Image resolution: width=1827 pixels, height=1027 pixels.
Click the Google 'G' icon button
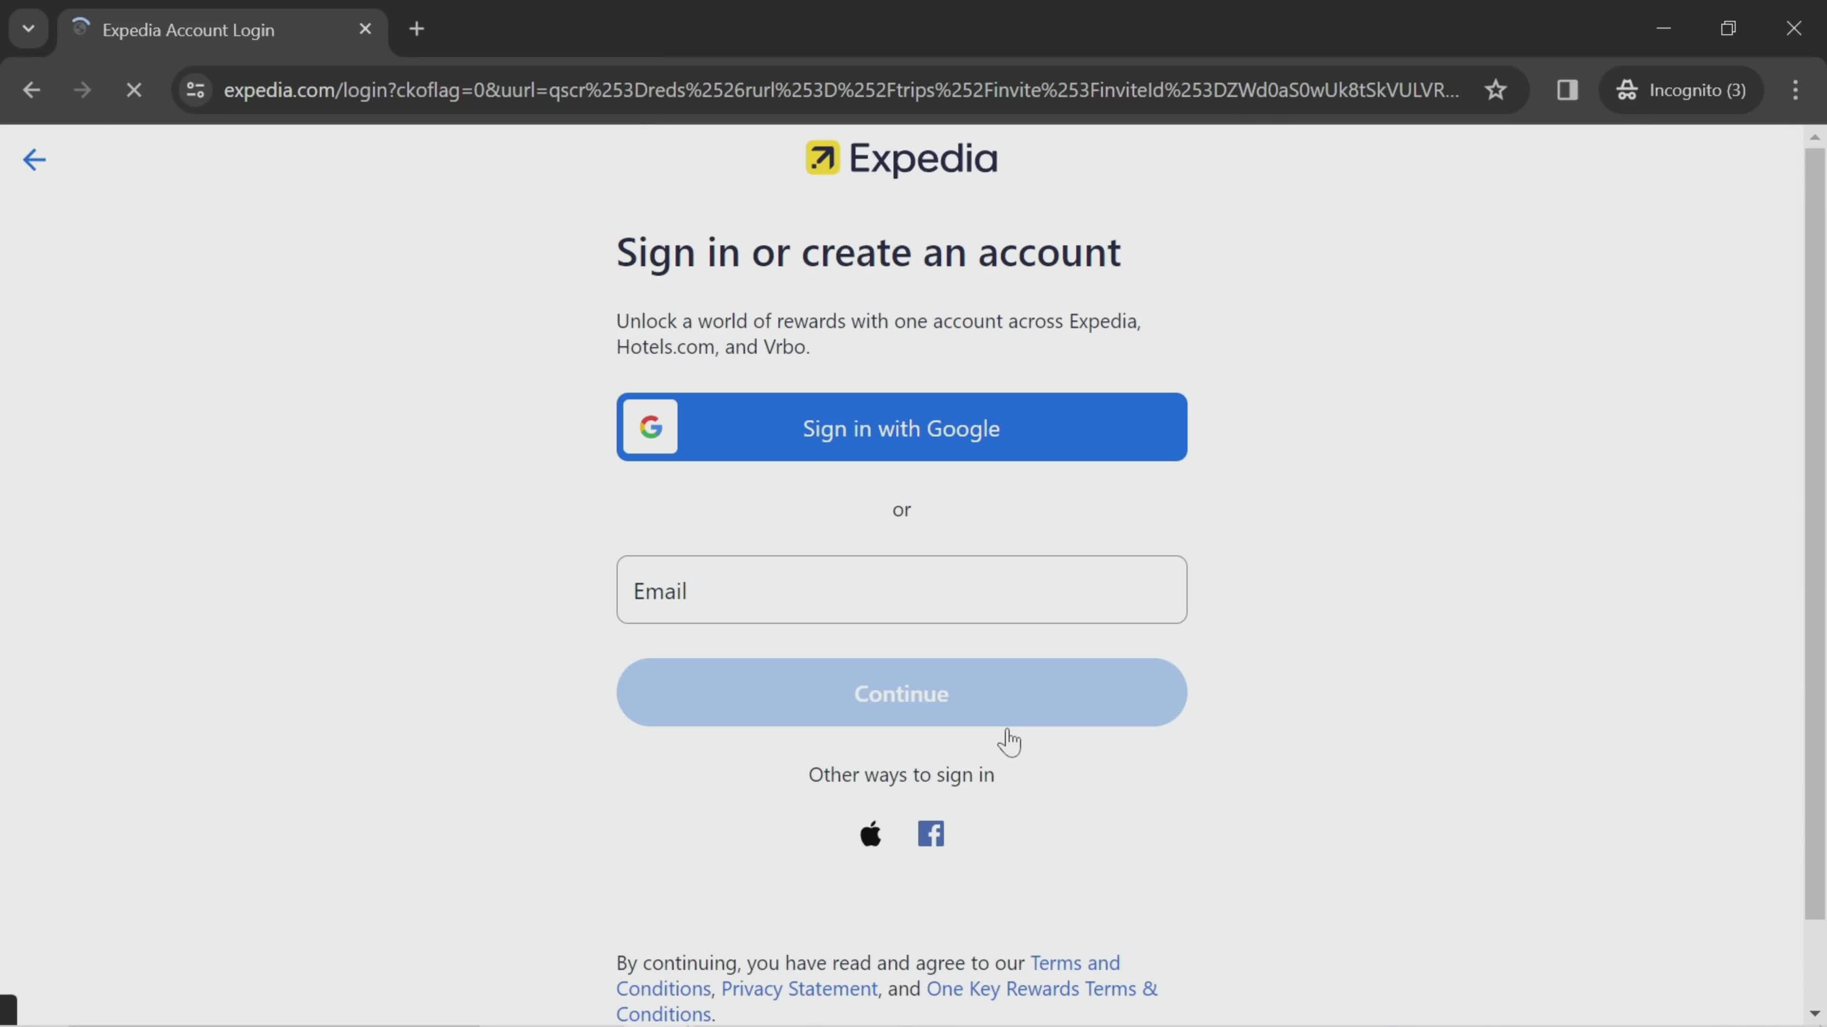(x=652, y=427)
